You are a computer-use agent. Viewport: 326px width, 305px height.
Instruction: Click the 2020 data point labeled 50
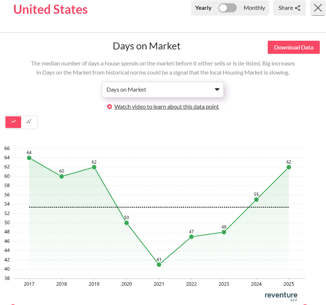pyautogui.click(x=126, y=223)
